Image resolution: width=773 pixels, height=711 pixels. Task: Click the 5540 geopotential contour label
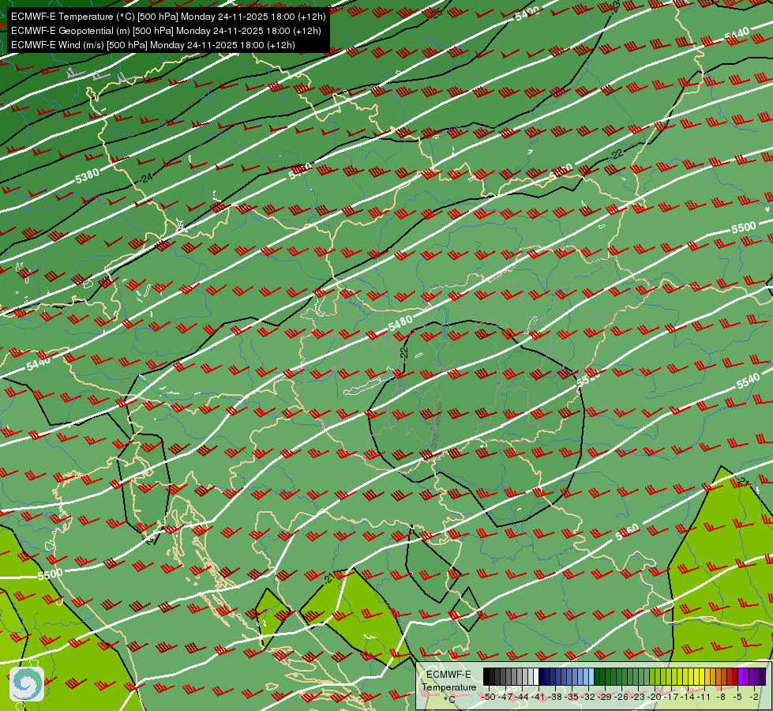point(748,381)
